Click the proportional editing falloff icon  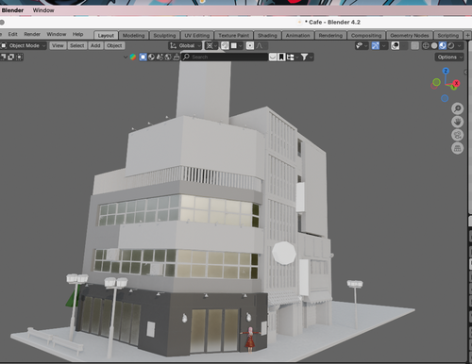tap(260, 46)
